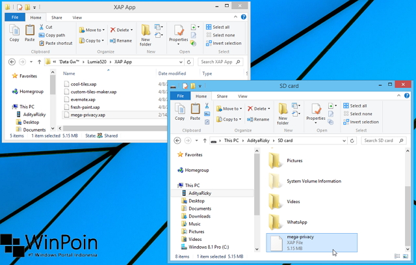Click Invert selection in XAP App ribbon
This screenshot has height=265, width=416.
pyautogui.click(x=224, y=43)
